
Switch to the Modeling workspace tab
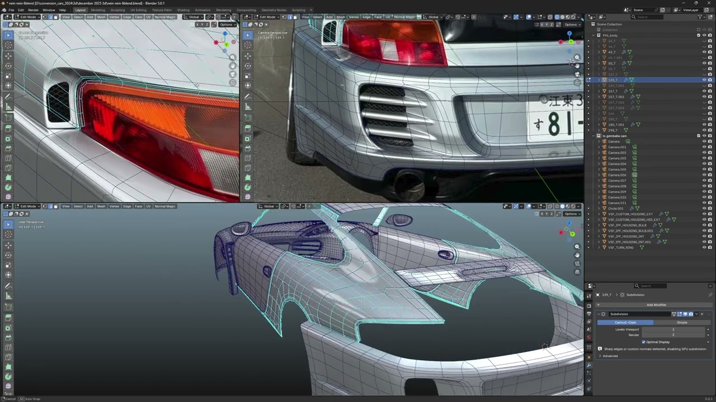tap(98, 10)
